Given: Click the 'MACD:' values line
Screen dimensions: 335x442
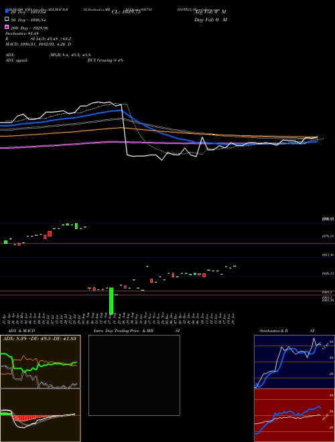Looking at the screenshot, I should point(38,44).
